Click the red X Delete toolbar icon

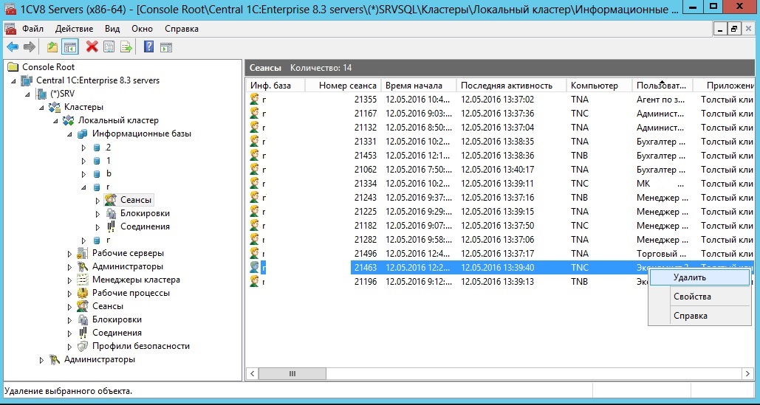coord(92,47)
